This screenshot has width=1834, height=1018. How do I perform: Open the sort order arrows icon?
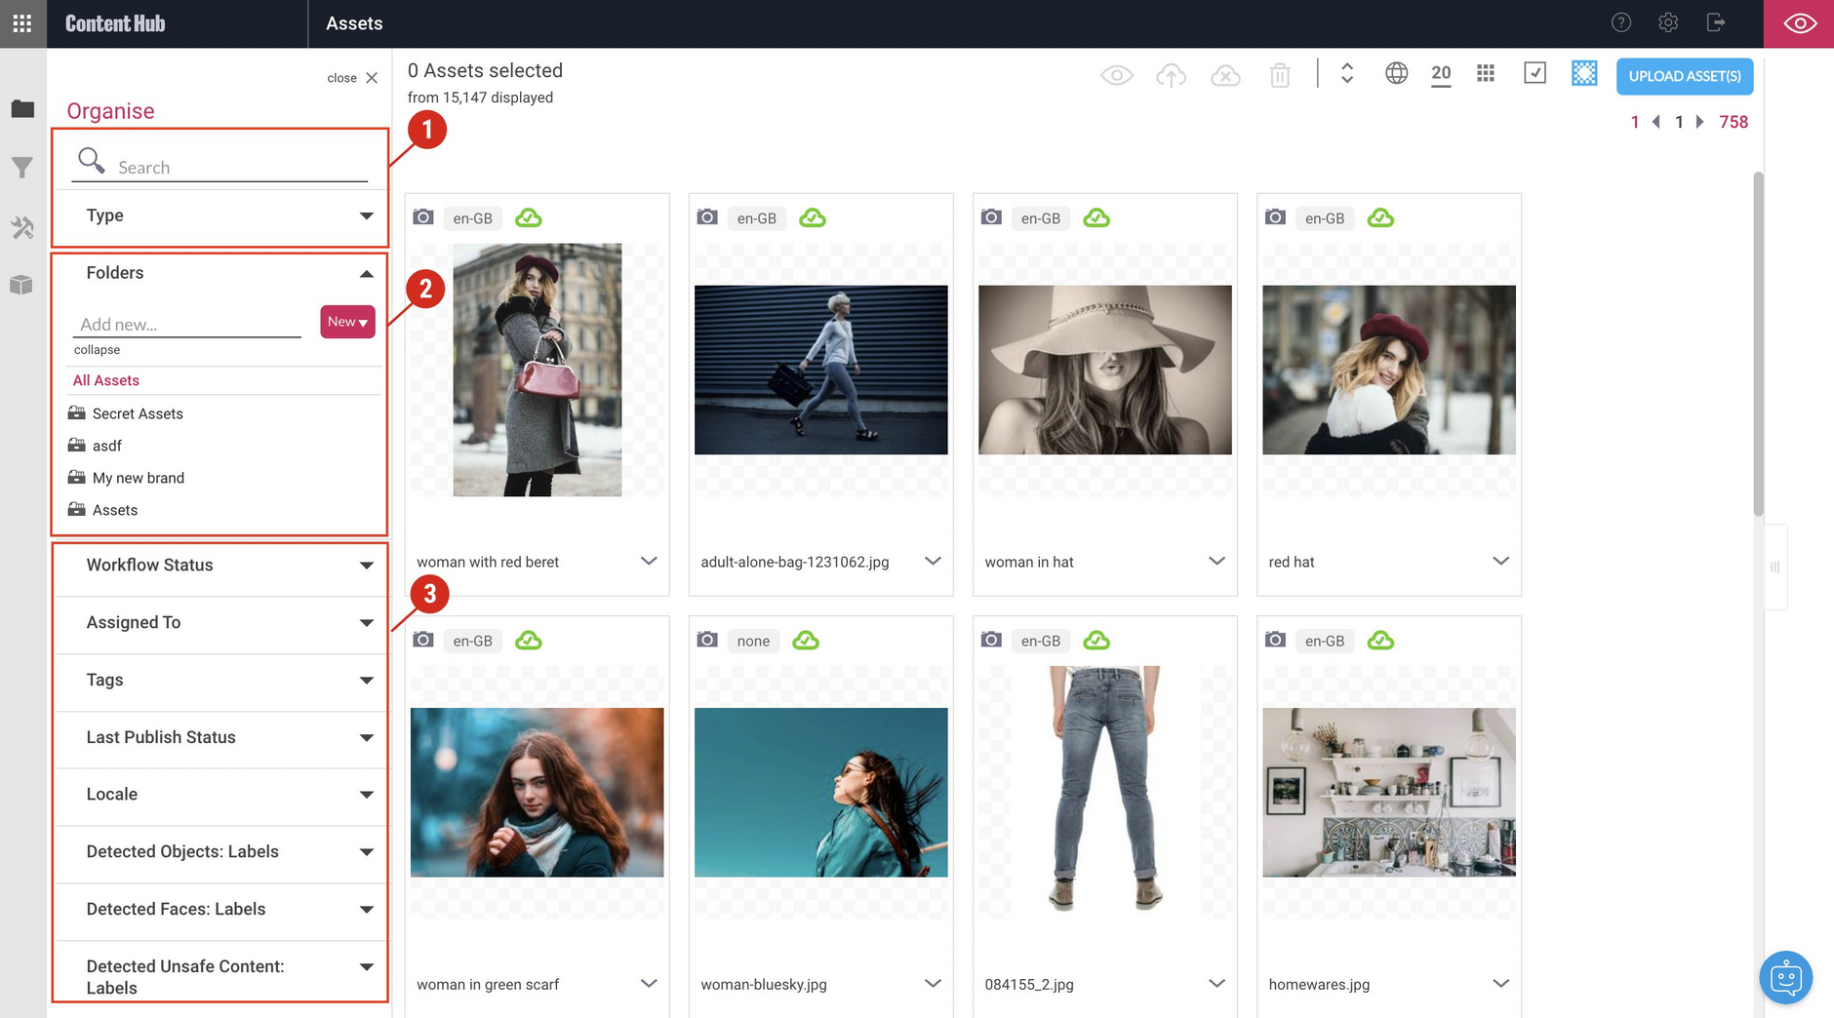click(x=1347, y=74)
